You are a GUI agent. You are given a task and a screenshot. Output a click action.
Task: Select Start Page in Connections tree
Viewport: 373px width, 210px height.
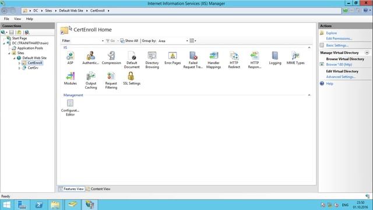[x=19, y=38]
